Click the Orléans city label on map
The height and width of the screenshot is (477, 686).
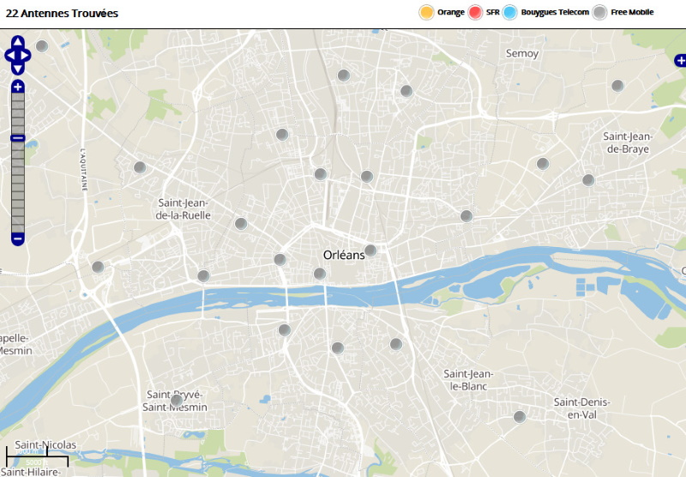(x=344, y=255)
